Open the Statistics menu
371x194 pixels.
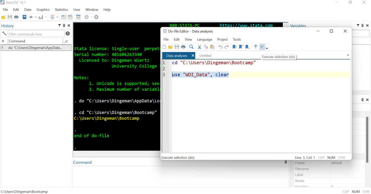(61, 10)
